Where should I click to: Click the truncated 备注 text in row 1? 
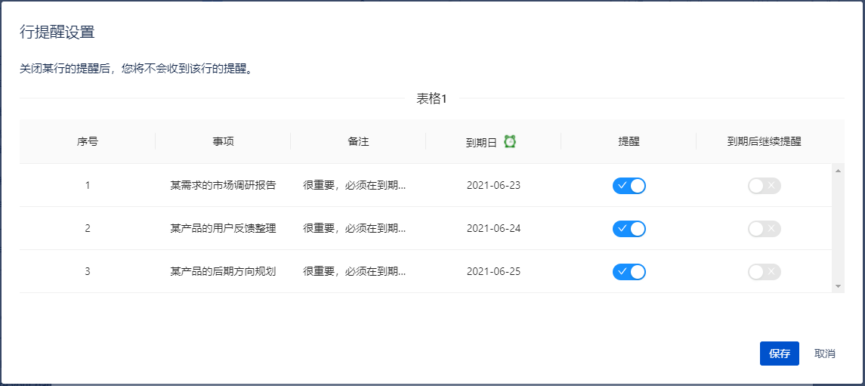coord(354,186)
